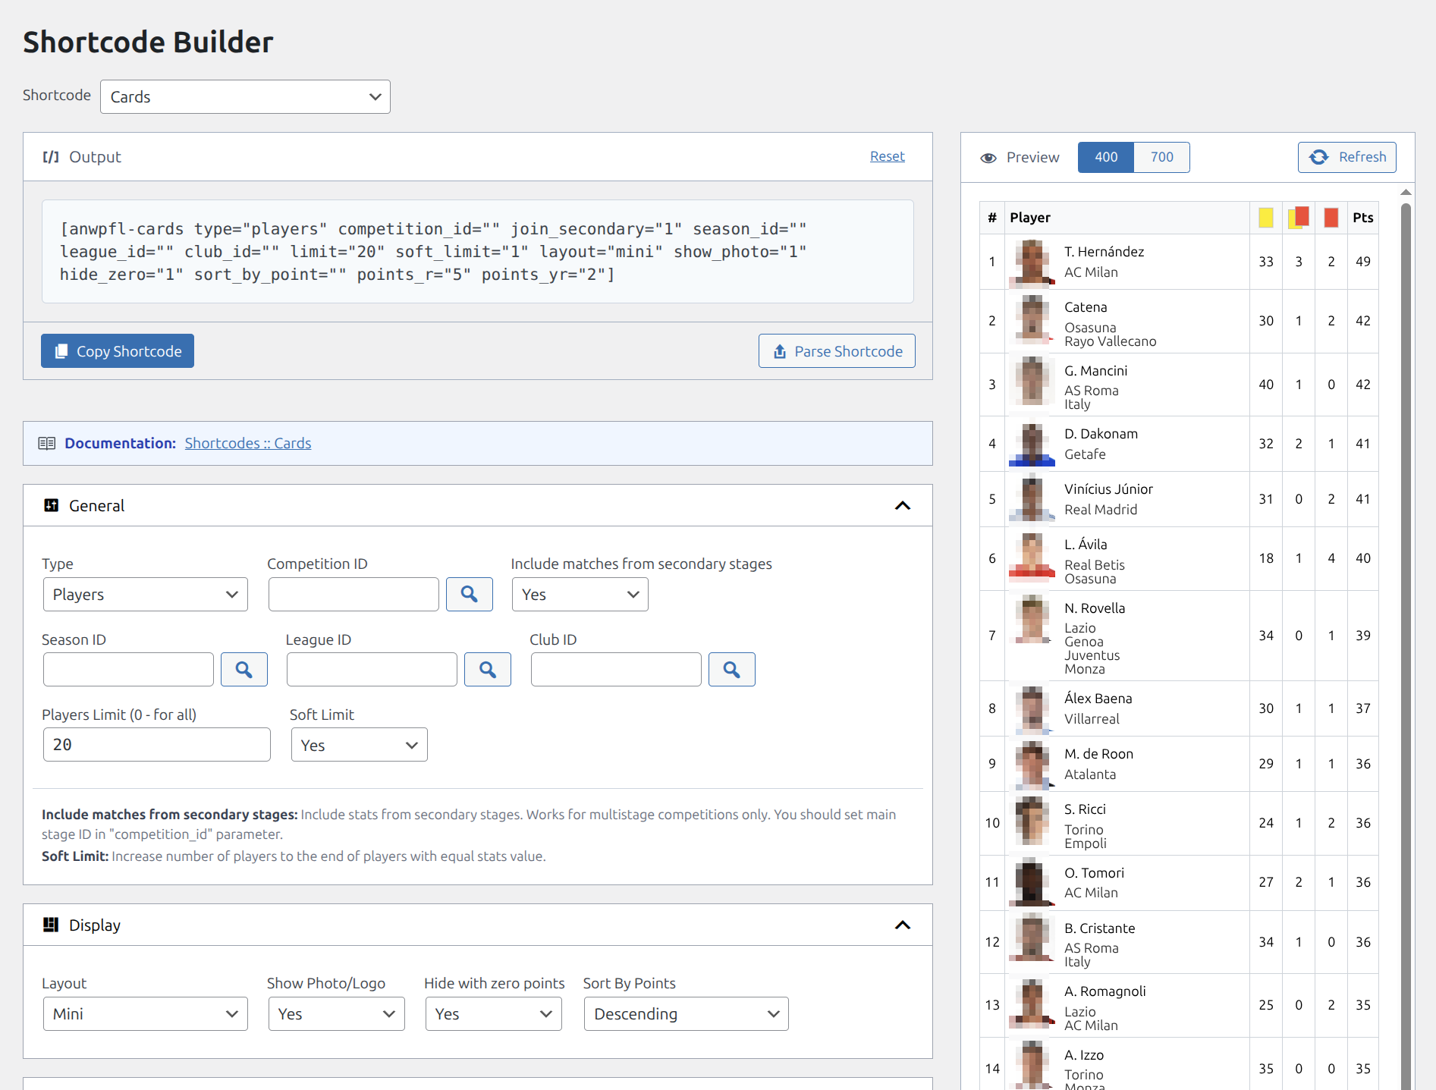This screenshot has height=1090, width=1436.
Task: Click the Players Limit input field
Action: [156, 745]
